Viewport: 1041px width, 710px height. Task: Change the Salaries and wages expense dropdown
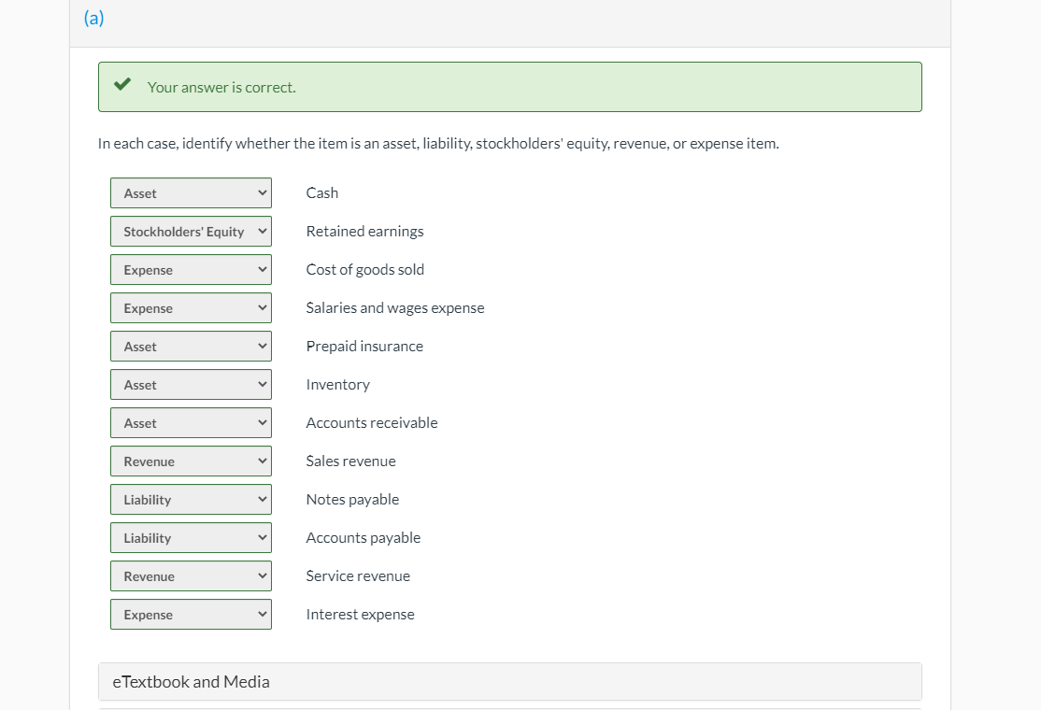click(191, 308)
